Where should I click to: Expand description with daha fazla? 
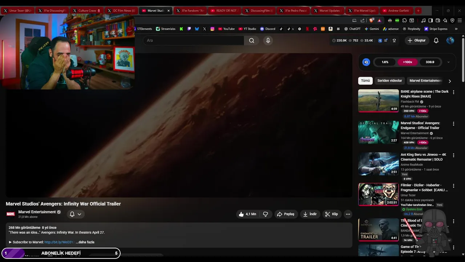pos(85,242)
